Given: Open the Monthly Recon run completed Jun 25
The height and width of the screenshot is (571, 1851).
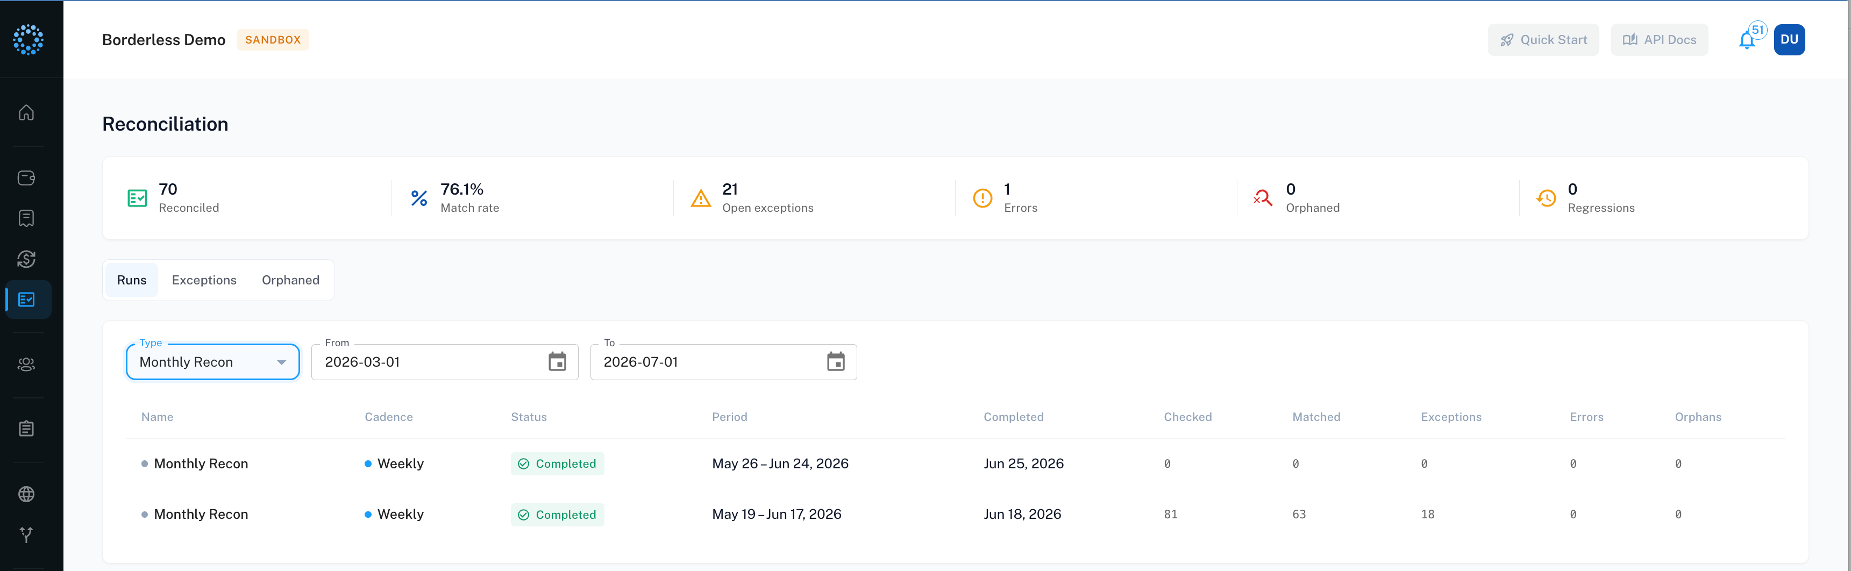Looking at the screenshot, I should pyautogui.click(x=956, y=464).
